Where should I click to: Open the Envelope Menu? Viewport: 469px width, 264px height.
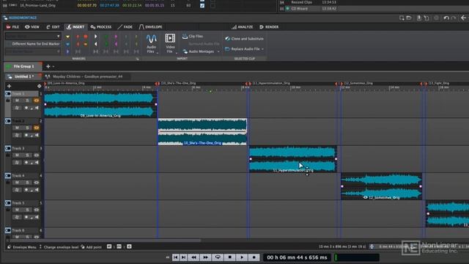(21, 247)
